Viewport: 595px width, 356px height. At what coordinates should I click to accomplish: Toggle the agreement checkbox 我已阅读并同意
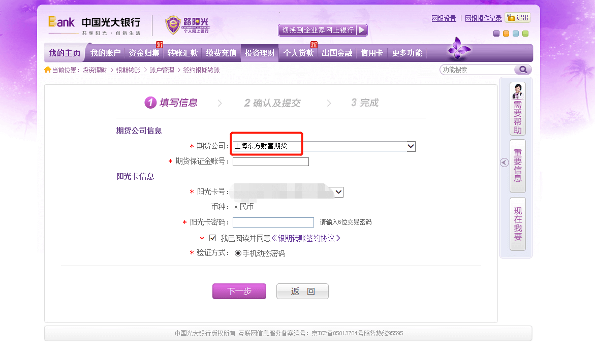click(x=212, y=238)
